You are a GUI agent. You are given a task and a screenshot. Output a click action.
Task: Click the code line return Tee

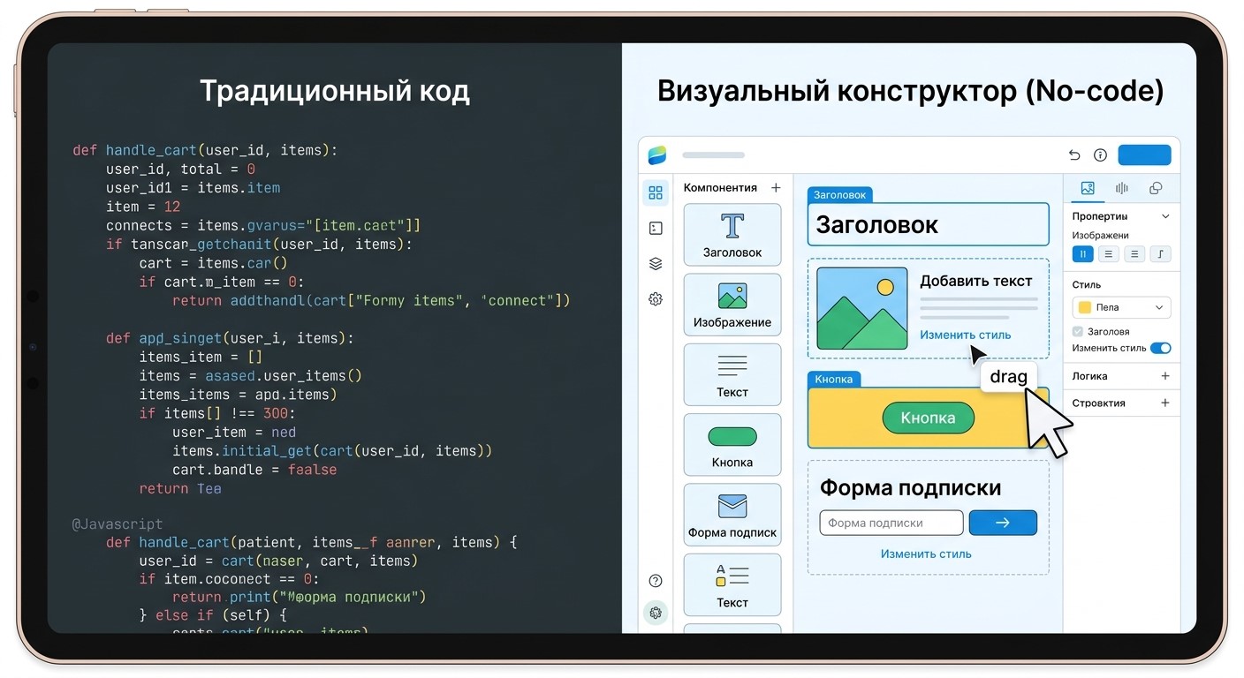click(180, 488)
